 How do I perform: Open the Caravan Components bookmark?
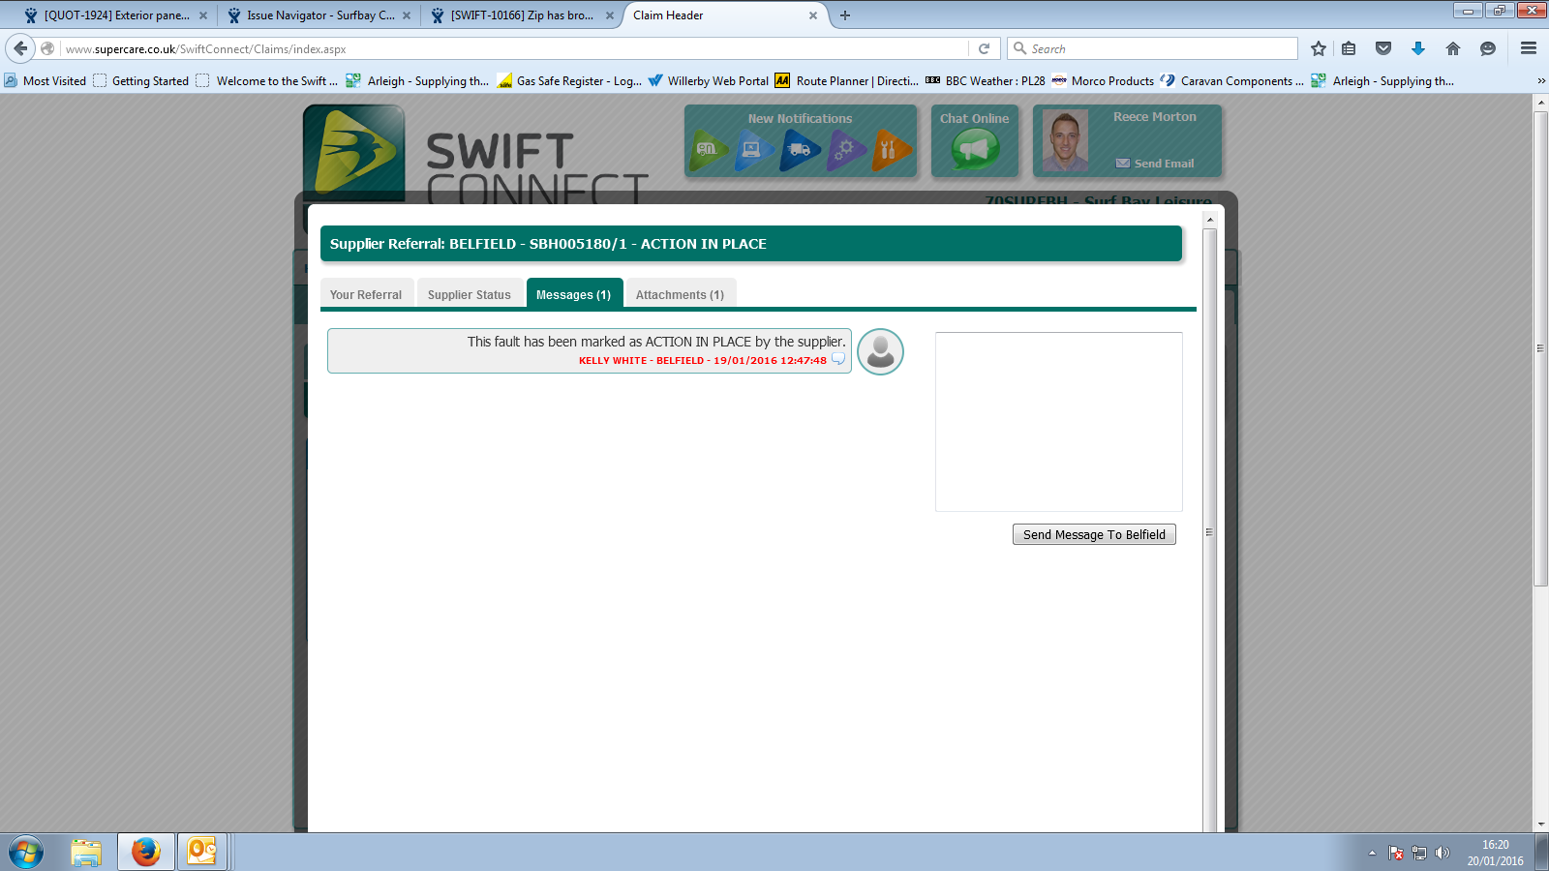(x=1232, y=81)
